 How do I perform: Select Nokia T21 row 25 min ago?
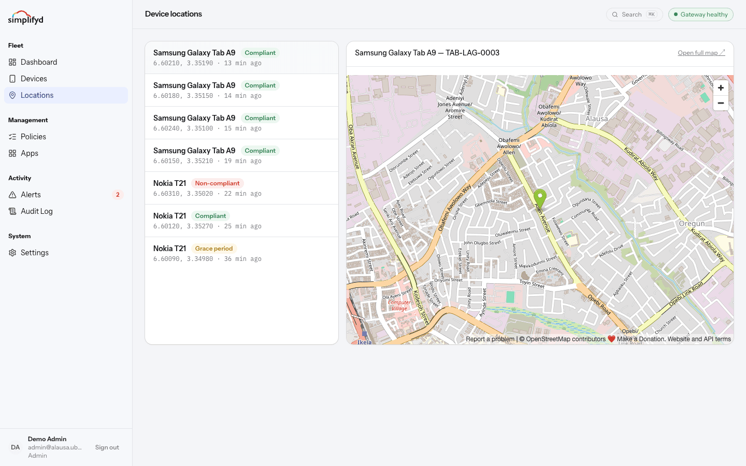(241, 221)
